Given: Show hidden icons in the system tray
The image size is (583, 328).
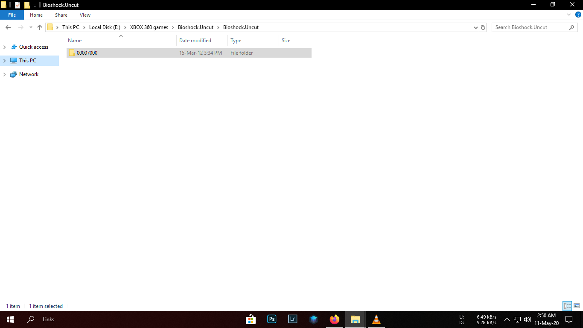Looking at the screenshot, I should point(507,319).
